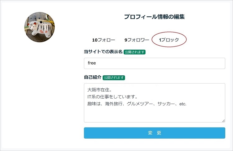
Task: Click the 当サイトでの表示名 label
Action: [103, 52]
